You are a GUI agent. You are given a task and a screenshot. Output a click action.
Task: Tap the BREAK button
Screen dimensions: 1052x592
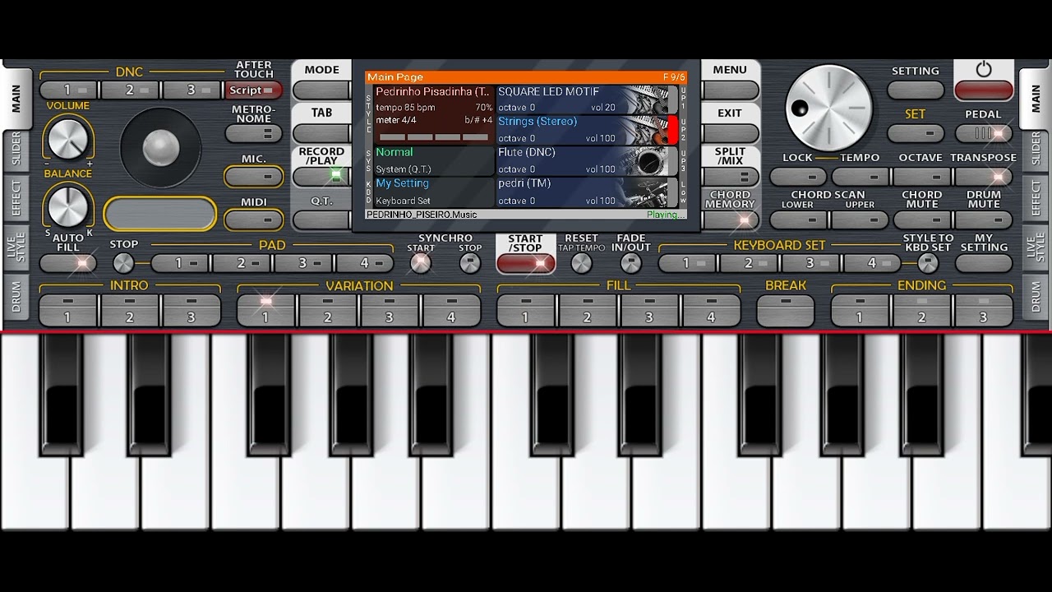click(x=786, y=311)
